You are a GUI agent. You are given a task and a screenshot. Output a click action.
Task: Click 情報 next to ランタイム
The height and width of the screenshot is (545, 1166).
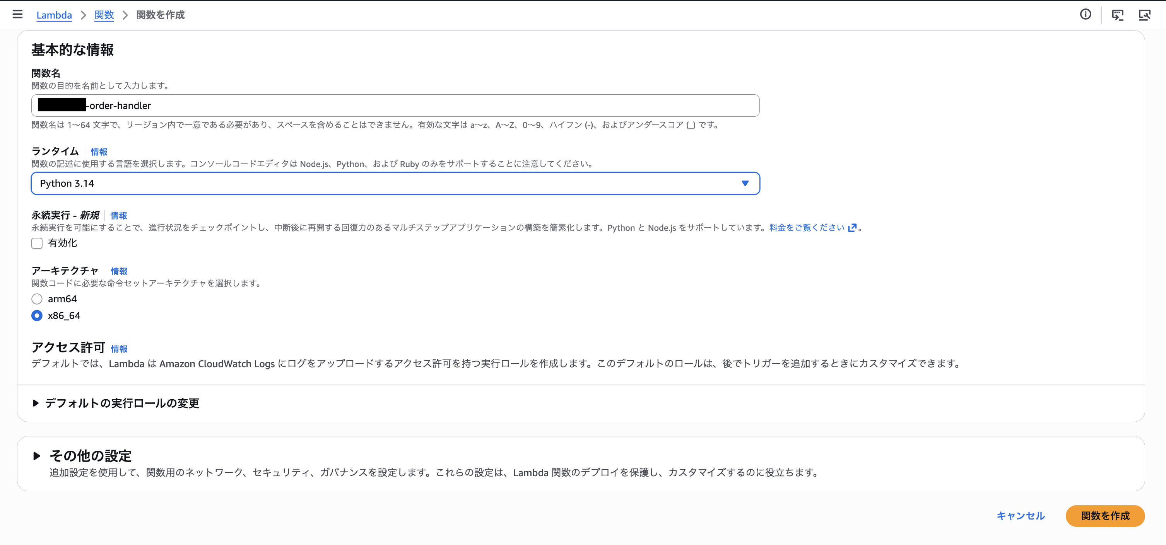coord(99,152)
